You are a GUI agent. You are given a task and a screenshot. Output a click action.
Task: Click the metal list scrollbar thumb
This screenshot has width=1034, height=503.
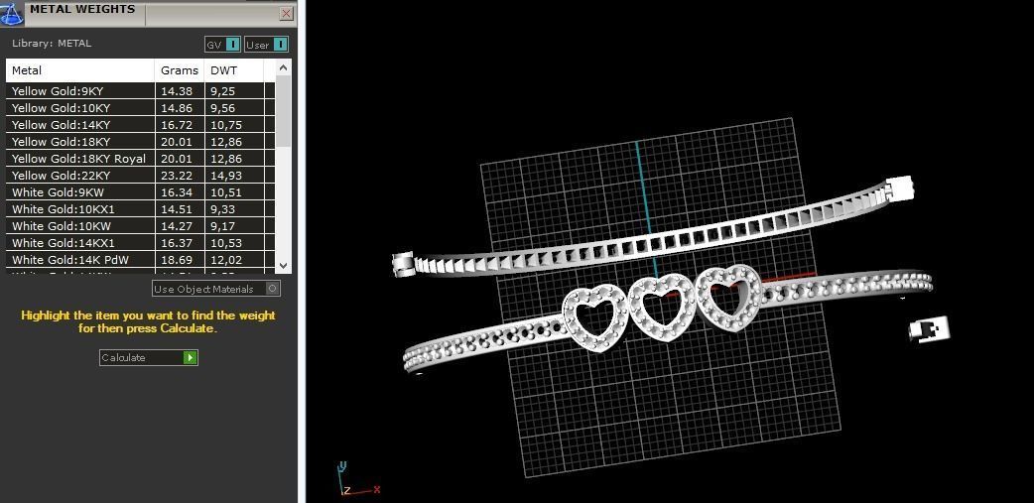pyautogui.click(x=283, y=110)
